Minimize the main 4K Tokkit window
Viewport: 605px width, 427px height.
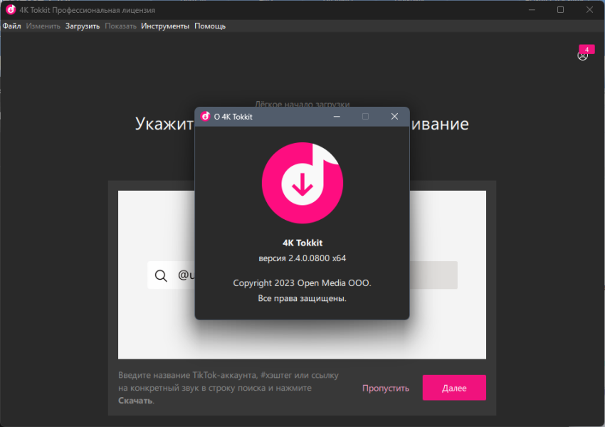pyautogui.click(x=532, y=10)
